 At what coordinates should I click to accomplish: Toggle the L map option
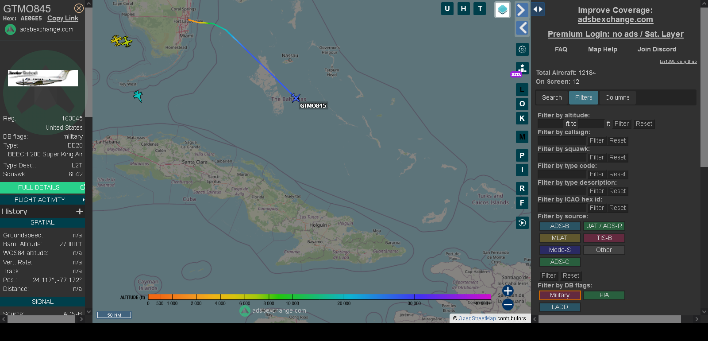pos(522,89)
